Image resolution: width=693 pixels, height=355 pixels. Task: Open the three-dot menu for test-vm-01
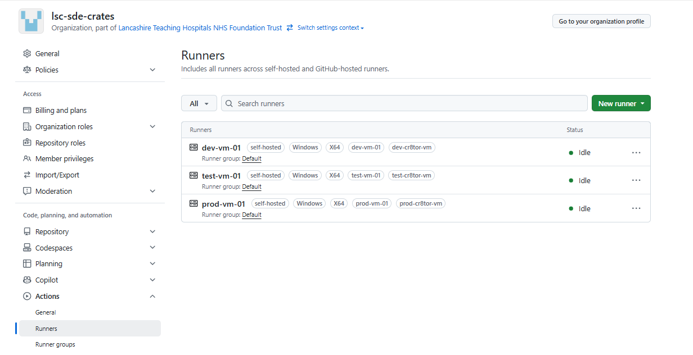point(636,180)
